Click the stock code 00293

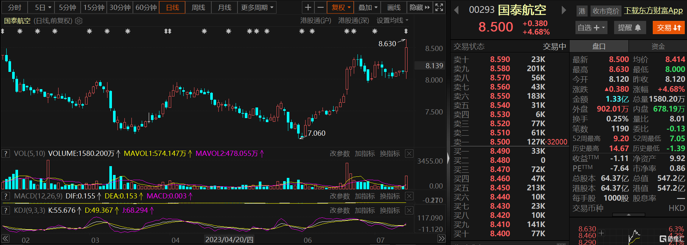click(482, 10)
